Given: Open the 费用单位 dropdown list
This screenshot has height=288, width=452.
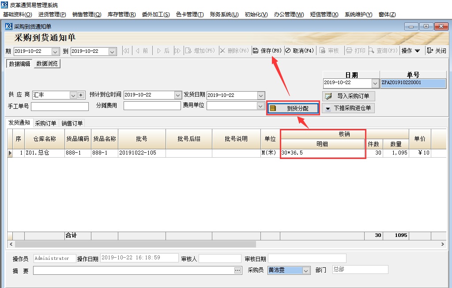Looking at the screenshot, I should tap(260, 106).
